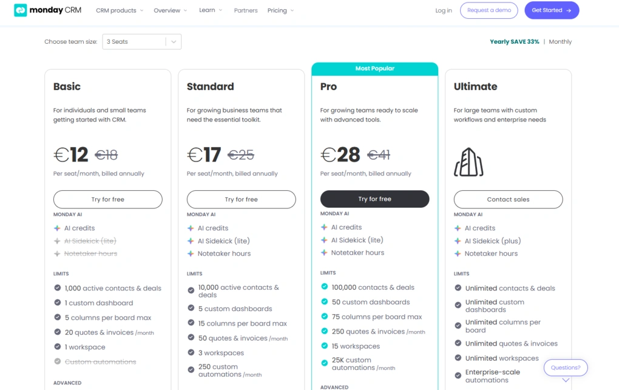619x390 pixels.
Task: Click the €12 Basic price
Action: click(x=71, y=154)
